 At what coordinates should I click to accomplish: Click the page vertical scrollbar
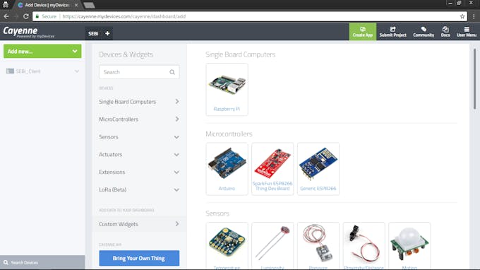click(474, 78)
